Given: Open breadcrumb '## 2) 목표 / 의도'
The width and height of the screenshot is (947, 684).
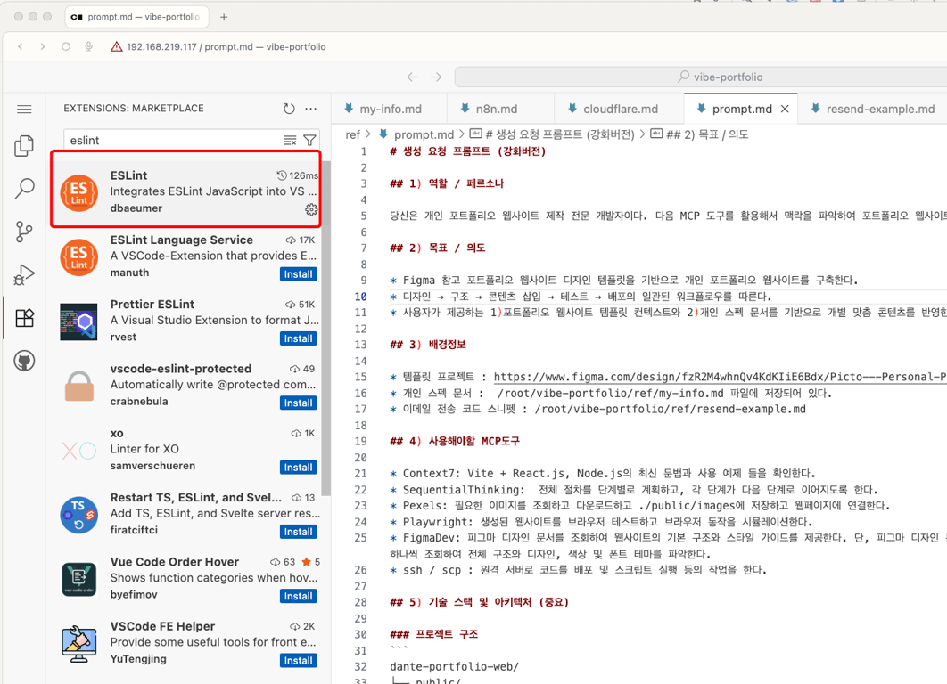Looking at the screenshot, I should pyautogui.click(x=700, y=134).
